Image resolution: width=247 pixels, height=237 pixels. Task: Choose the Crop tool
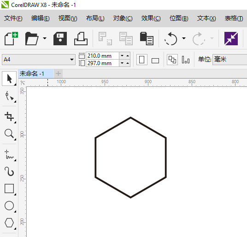point(9,116)
